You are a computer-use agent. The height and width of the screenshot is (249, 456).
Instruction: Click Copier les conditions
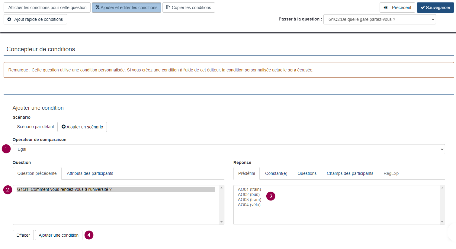tap(188, 8)
